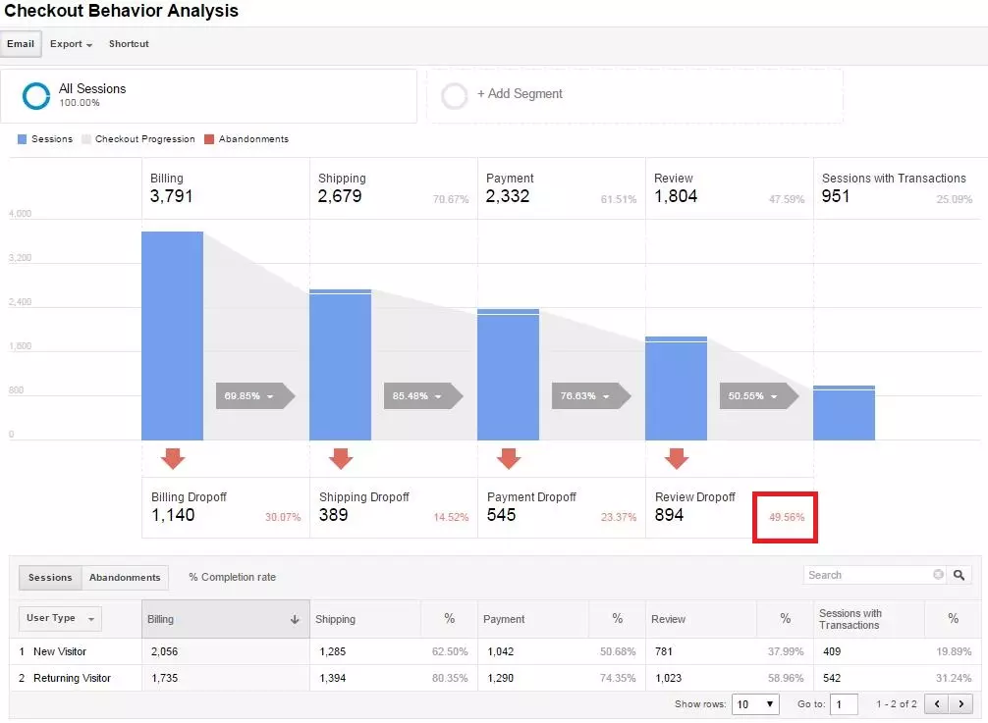The height and width of the screenshot is (723, 988).
Task: Click the All Sessions segment donut icon
Action: [x=35, y=94]
